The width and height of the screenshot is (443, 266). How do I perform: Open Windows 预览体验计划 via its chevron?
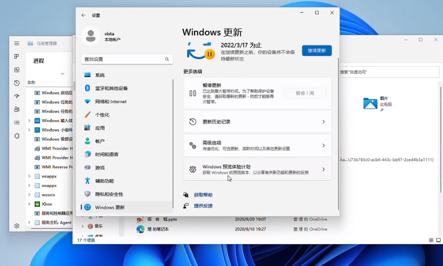coord(323,170)
